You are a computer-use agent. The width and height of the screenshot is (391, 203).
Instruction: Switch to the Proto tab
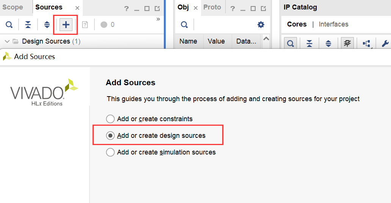[x=212, y=7]
